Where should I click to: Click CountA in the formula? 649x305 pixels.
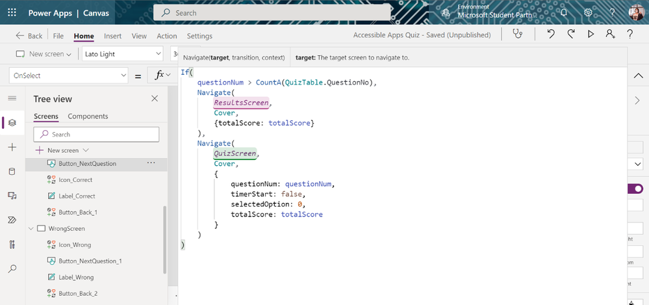click(268, 82)
